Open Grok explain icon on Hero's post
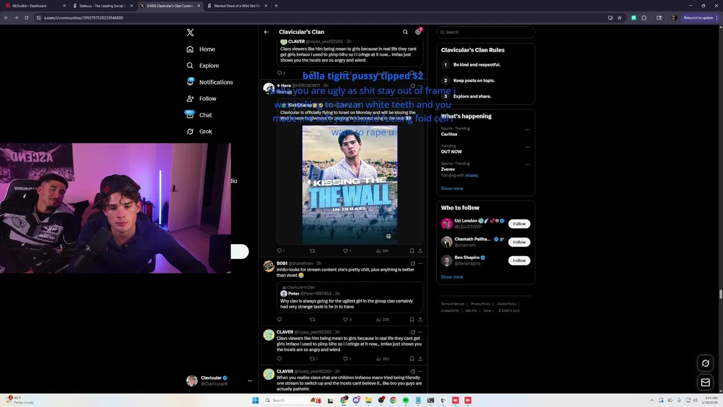 pos(412,86)
